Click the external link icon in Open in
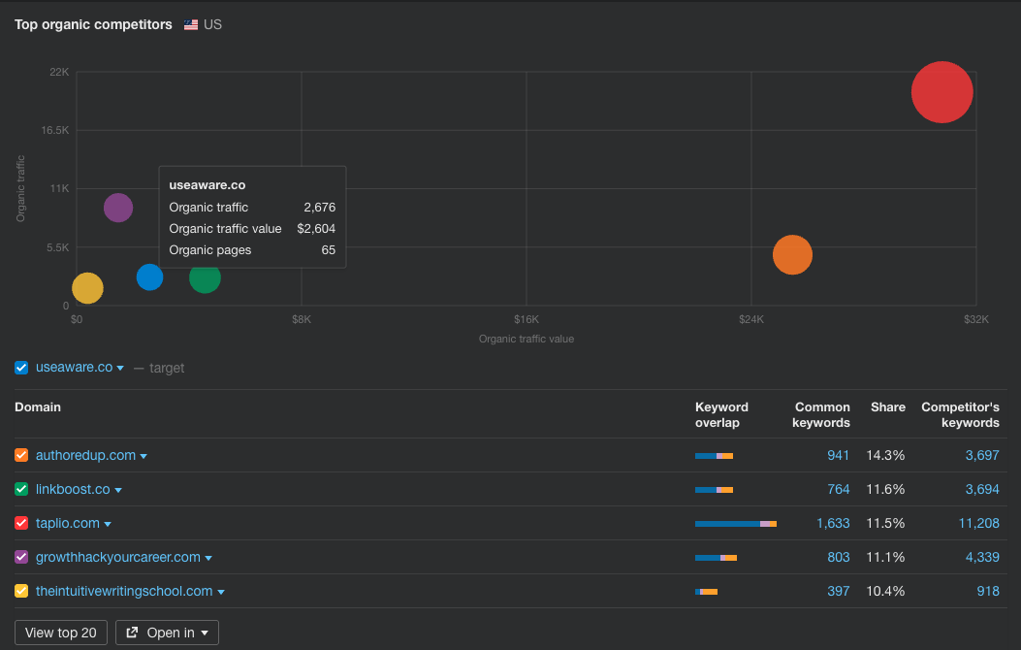 [132, 633]
